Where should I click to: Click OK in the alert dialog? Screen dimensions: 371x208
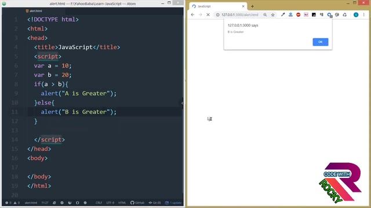321,42
